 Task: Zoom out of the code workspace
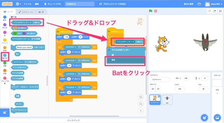point(141,103)
